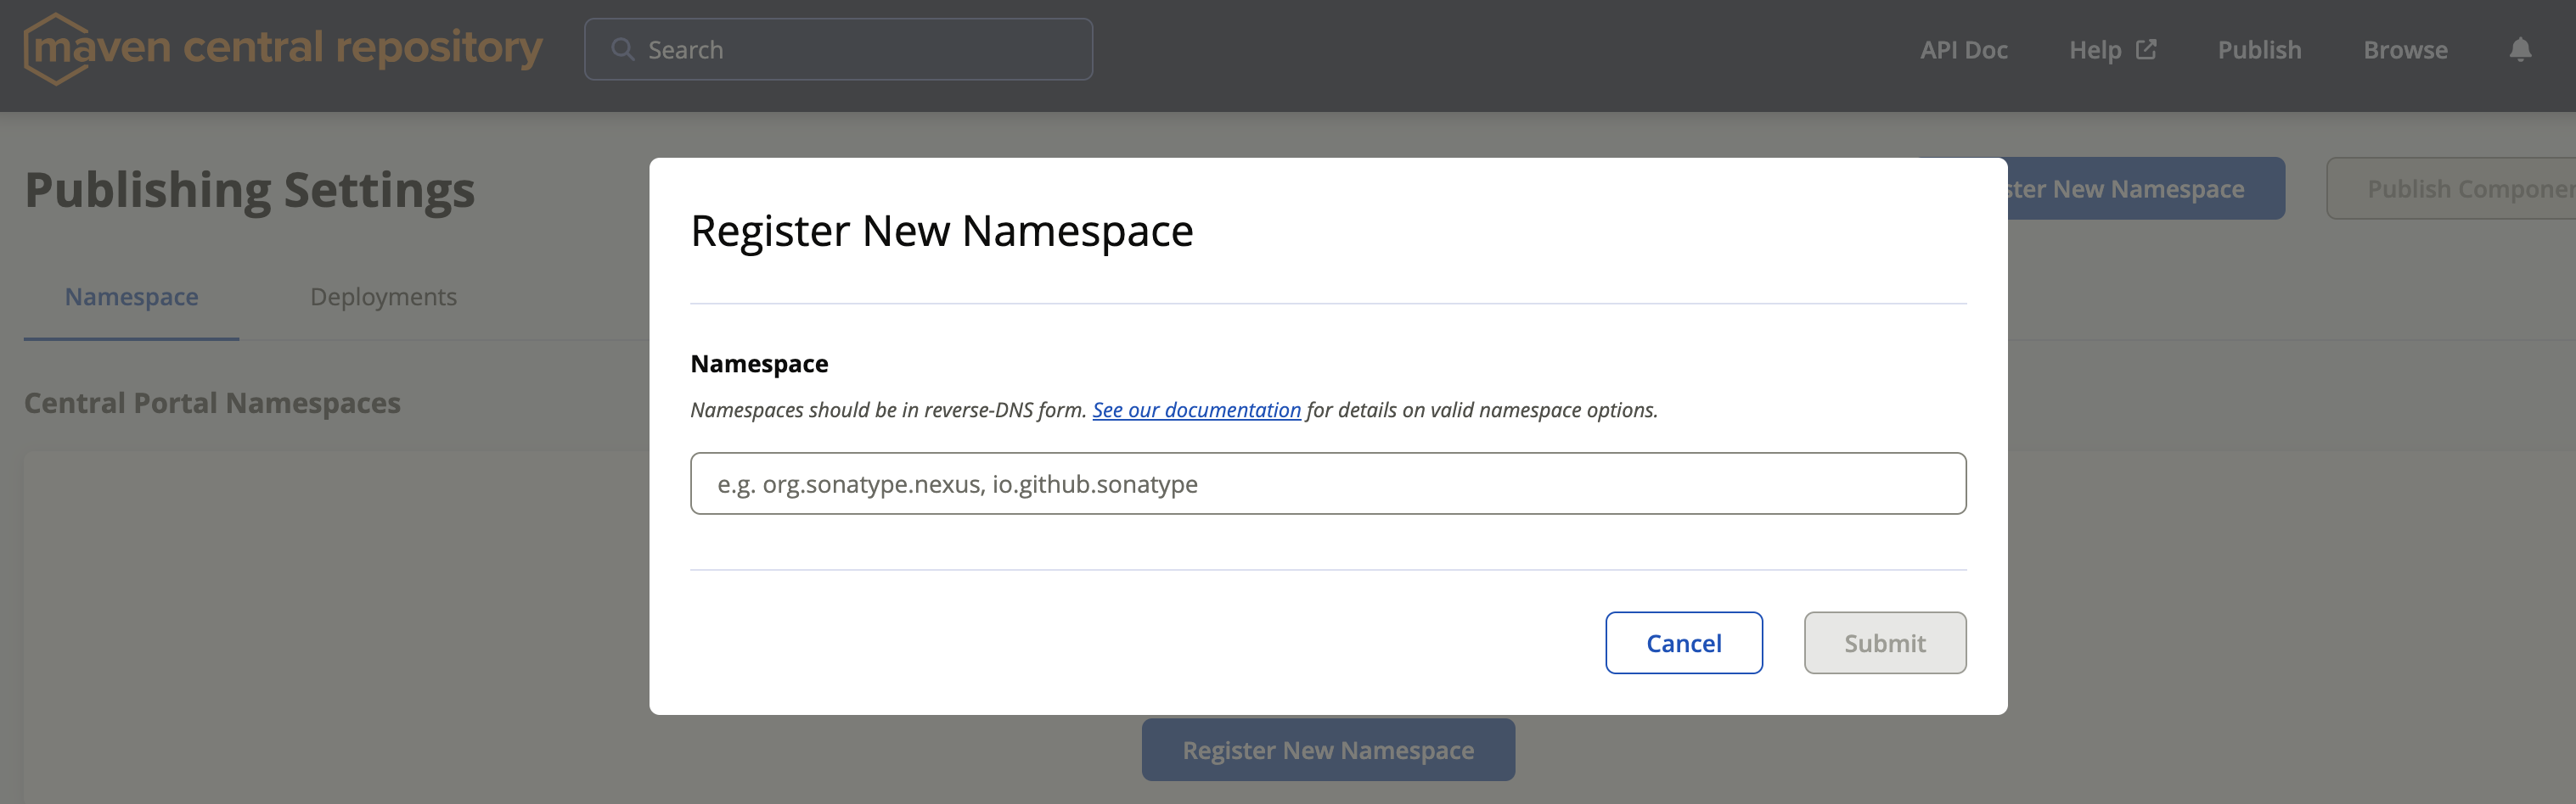This screenshot has width=2576, height=804.
Task: Open the notifications bell
Action: pyautogui.click(x=2520, y=49)
